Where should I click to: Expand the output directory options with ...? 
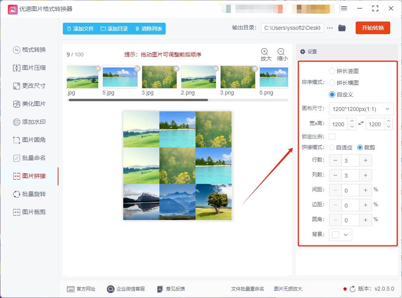329,28
